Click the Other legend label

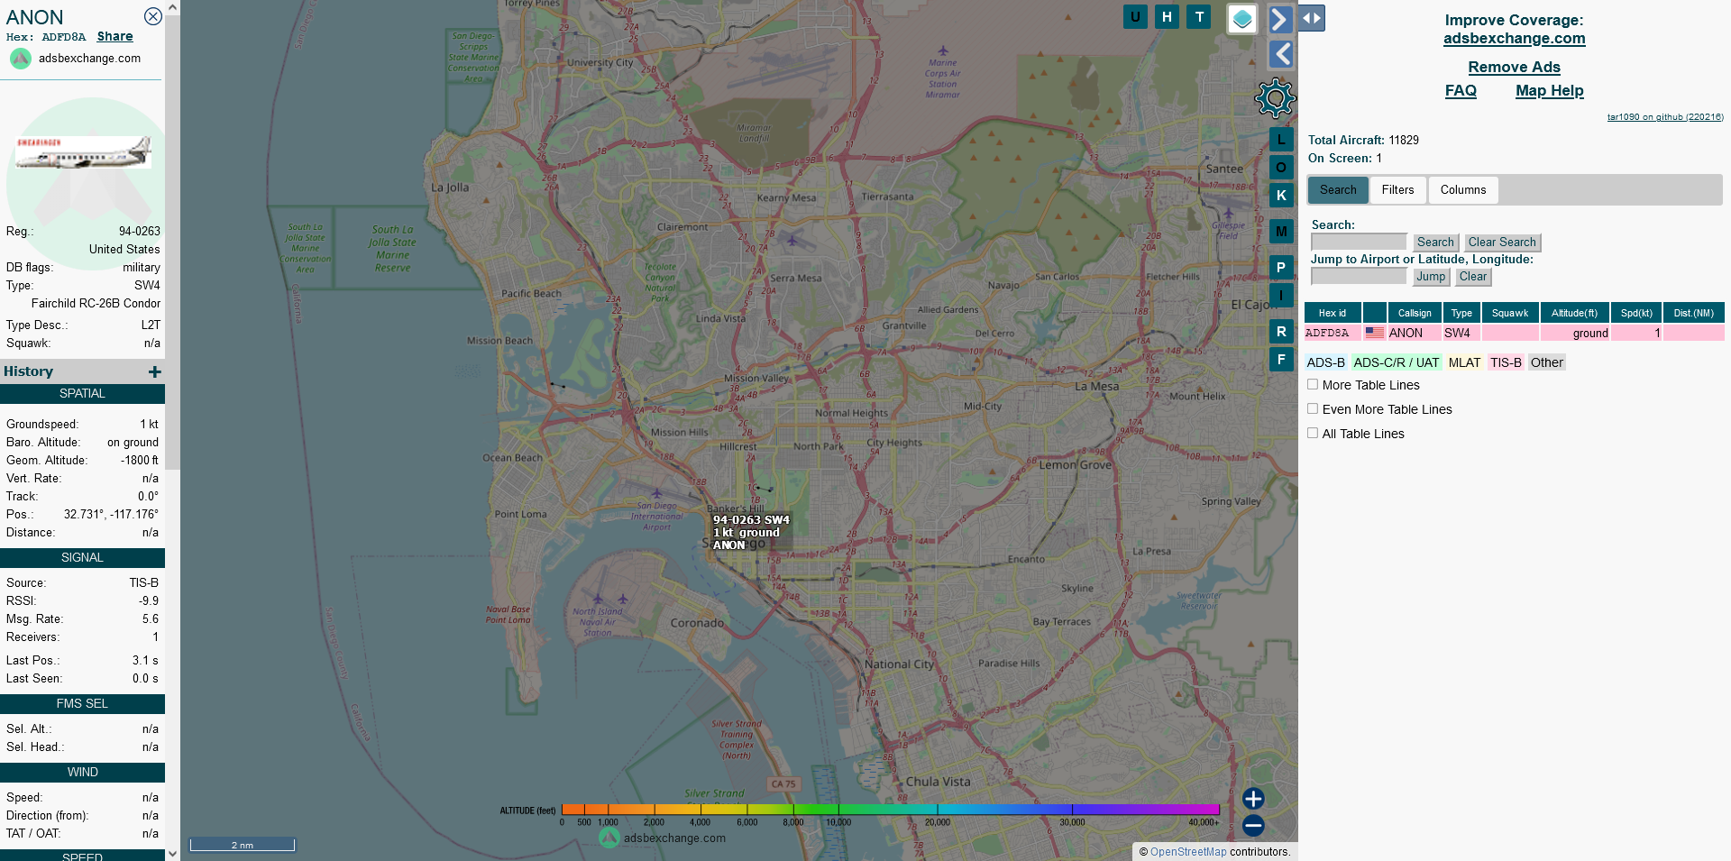1546,362
